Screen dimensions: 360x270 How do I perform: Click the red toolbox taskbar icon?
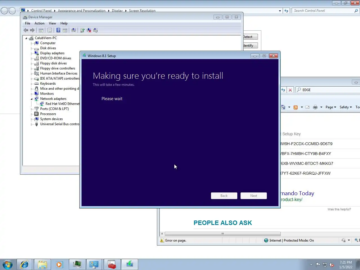tap(112, 265)
